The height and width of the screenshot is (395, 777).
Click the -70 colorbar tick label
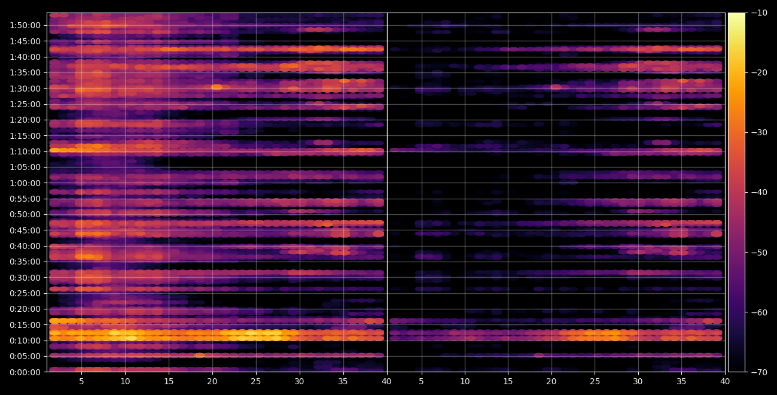pos(759,372)
